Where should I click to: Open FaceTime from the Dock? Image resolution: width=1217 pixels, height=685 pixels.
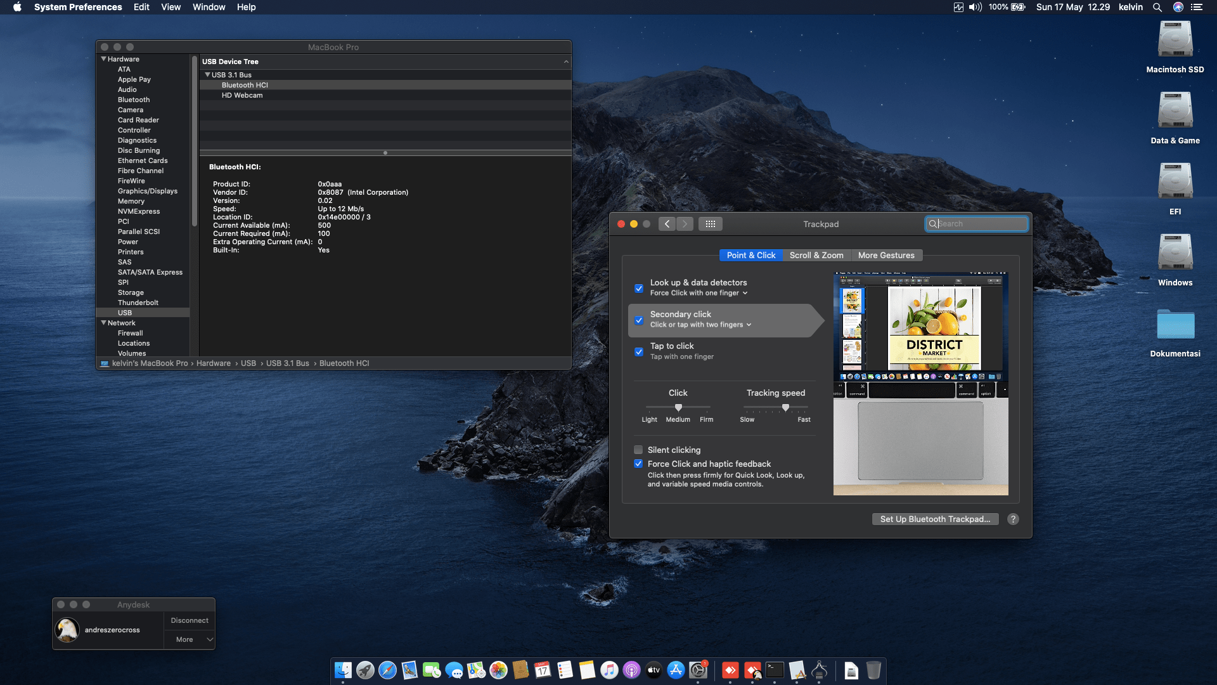click(432, 670)
